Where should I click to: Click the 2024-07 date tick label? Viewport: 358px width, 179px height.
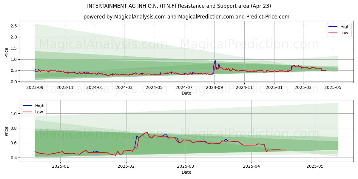pos(184,88)
